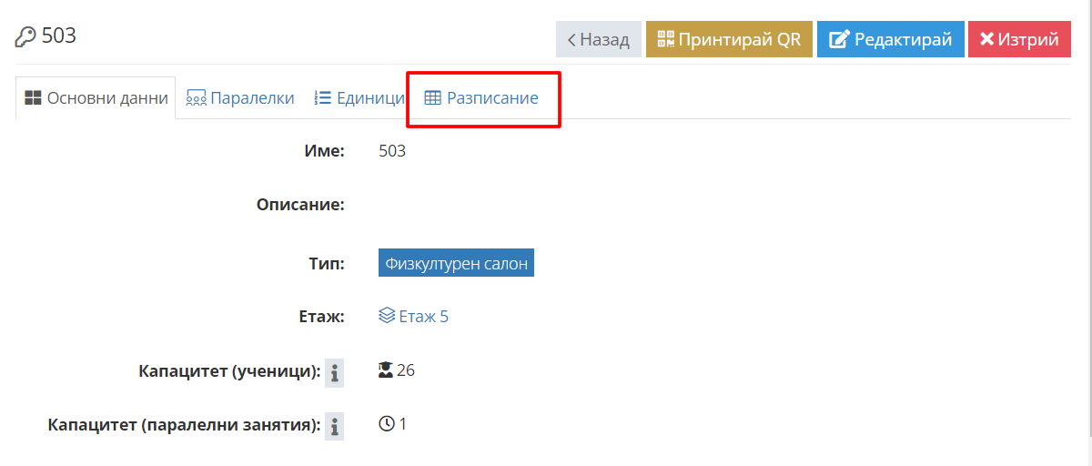Click the clock icon before the value 1

click(x=386, y=423)
